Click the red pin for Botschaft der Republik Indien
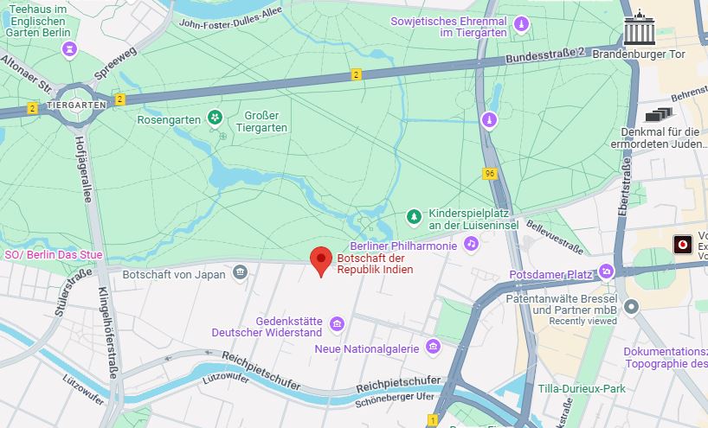Screen dimensions: 708x428 (321, 261)
